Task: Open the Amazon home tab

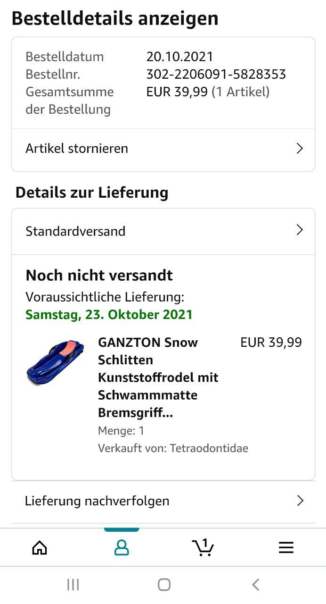Action: pyautogui.click(x=40, y=547)
